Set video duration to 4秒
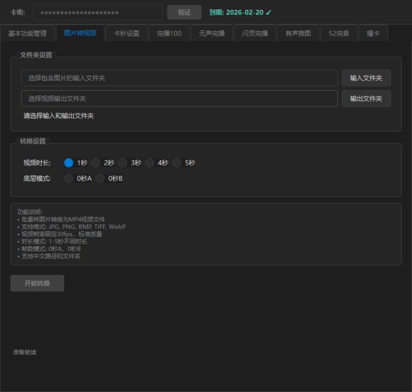412x392 pixels. tap(150, 163)
